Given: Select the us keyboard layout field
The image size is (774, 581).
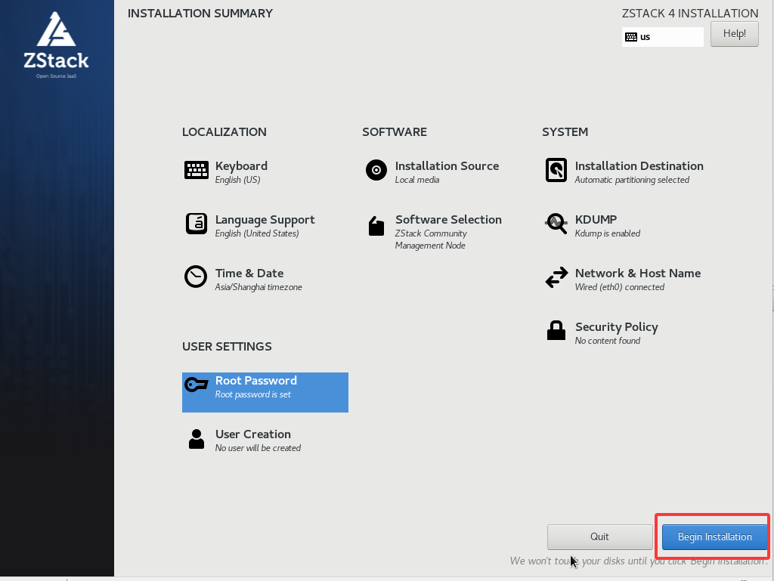Looking at the screenshot, I should pos(662,37).
